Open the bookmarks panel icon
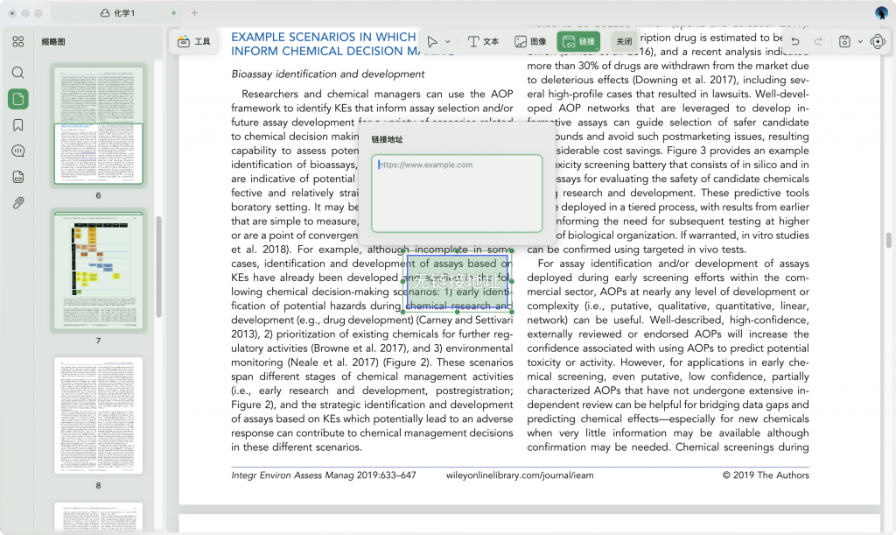 coord(18,125)
